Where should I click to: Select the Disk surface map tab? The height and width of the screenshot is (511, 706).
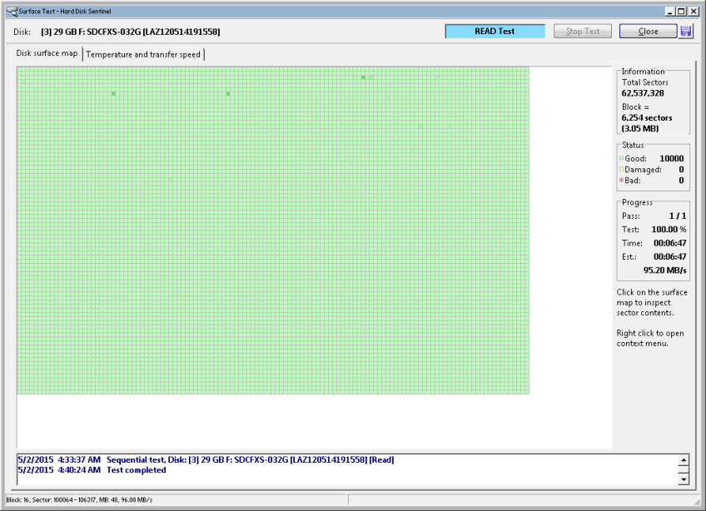coord(47,53)
